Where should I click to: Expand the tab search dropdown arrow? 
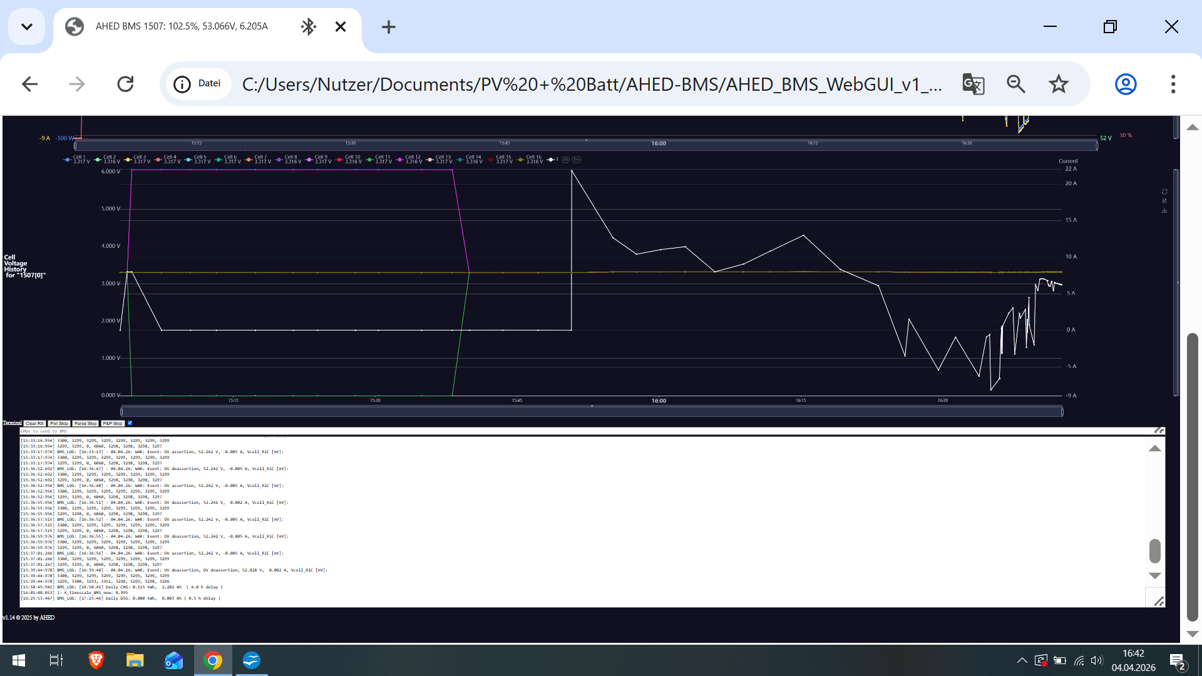tap(26, 27)
